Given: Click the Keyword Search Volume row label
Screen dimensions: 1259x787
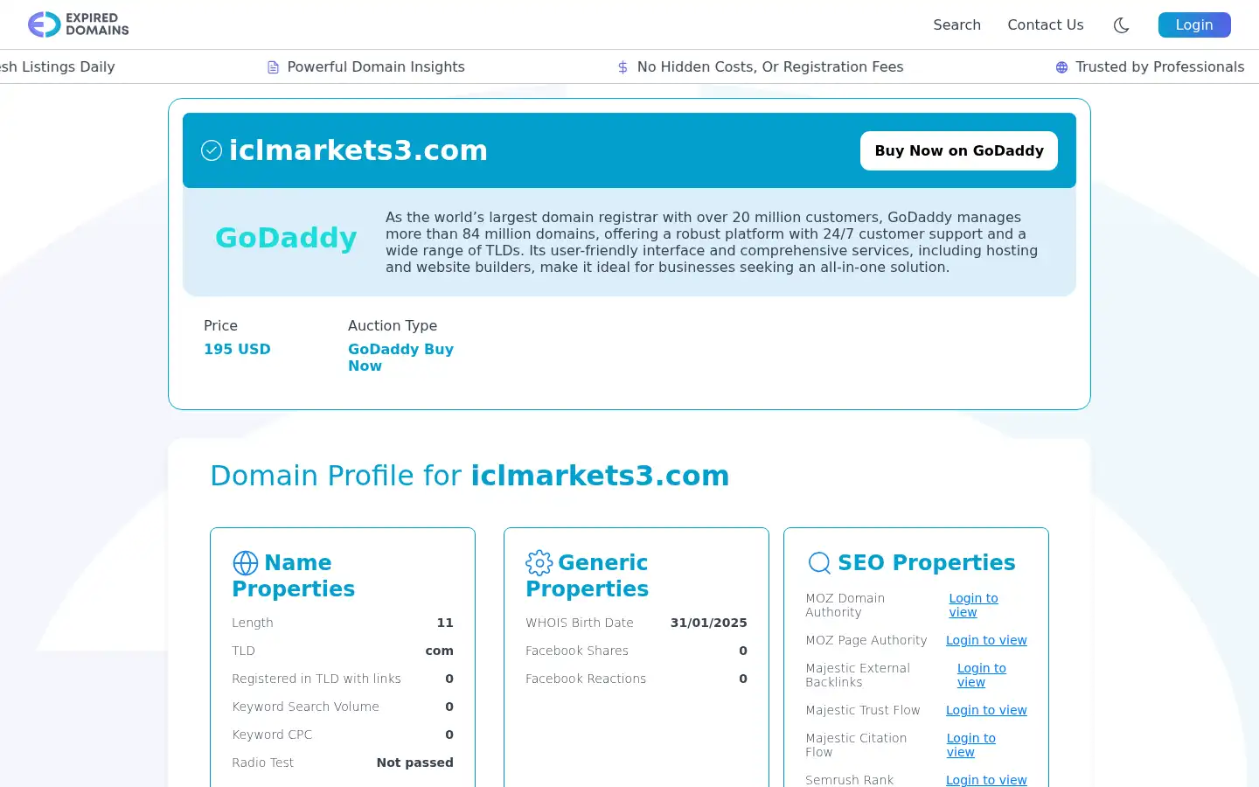Looking at the screenshot, I should (305, 707).
